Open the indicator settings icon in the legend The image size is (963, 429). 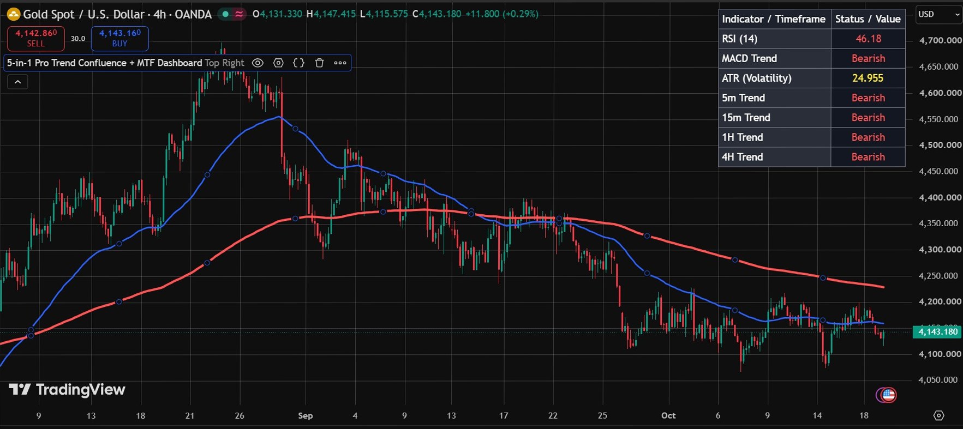(278, 63)
